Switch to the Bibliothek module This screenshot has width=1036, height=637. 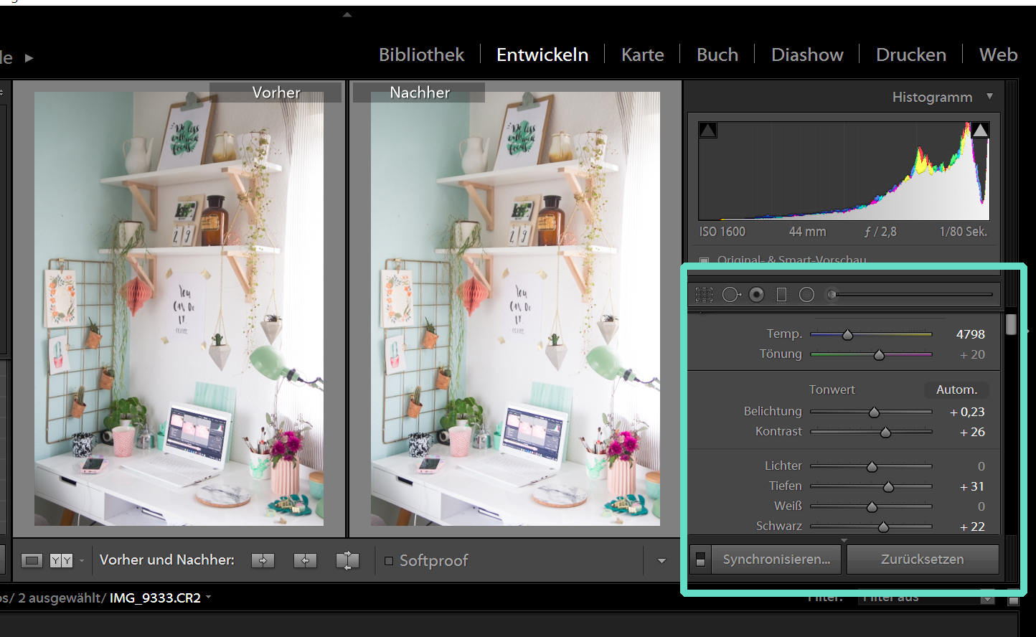pyautogui.click(x=421, y=55)
